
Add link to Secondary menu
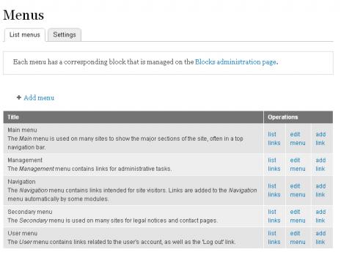click(x=320, y=216)
